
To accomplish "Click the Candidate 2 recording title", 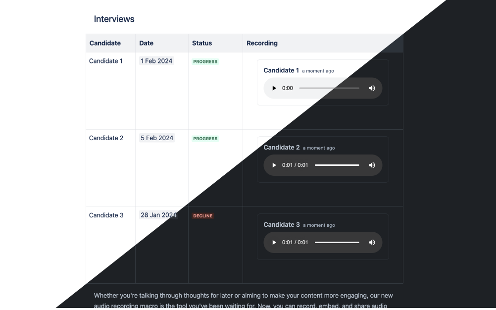I will point(282,148).
